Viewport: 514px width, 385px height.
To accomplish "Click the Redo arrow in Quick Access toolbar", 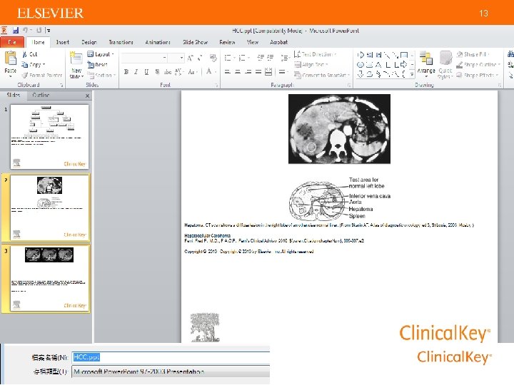I will [39, 31].
